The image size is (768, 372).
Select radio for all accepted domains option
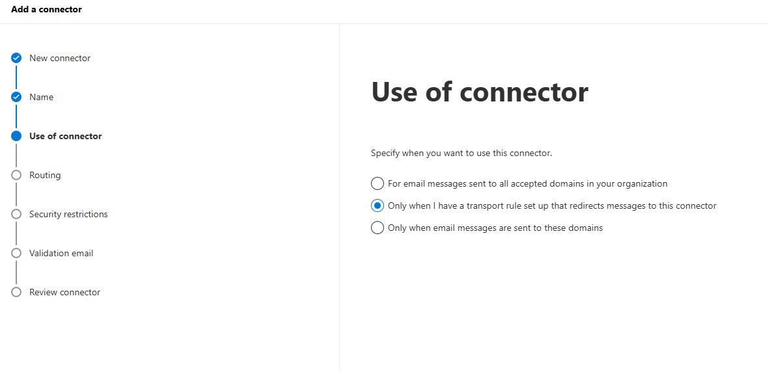(x=377, y=183)
